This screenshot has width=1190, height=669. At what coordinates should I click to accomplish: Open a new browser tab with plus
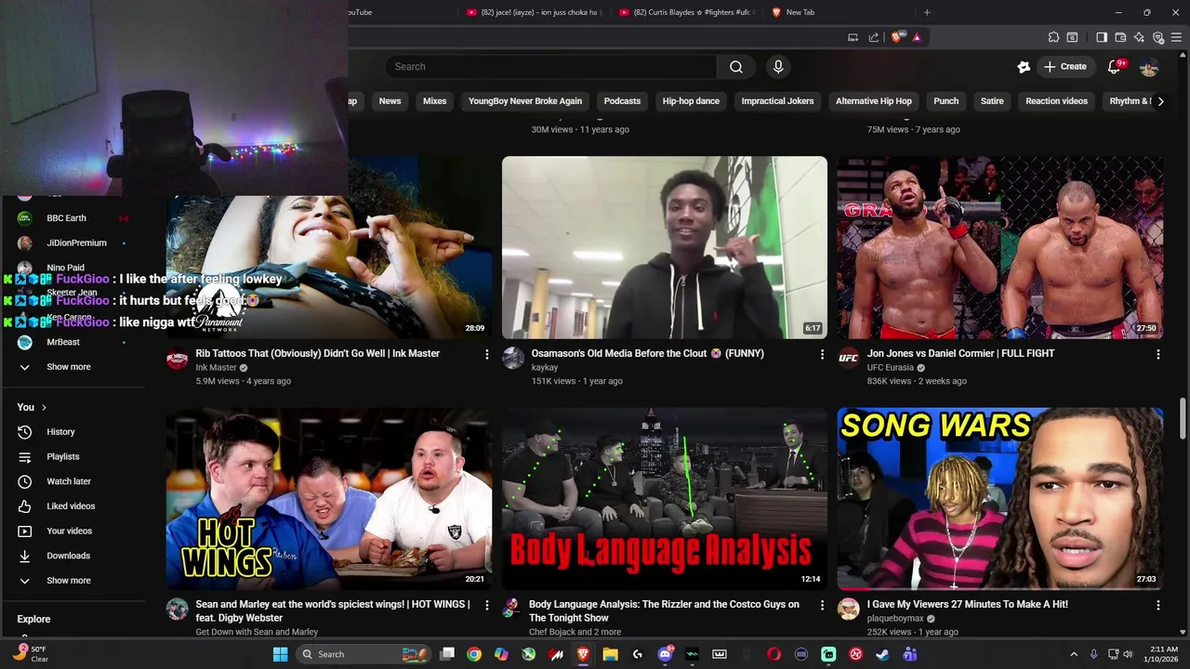[927, 12]
